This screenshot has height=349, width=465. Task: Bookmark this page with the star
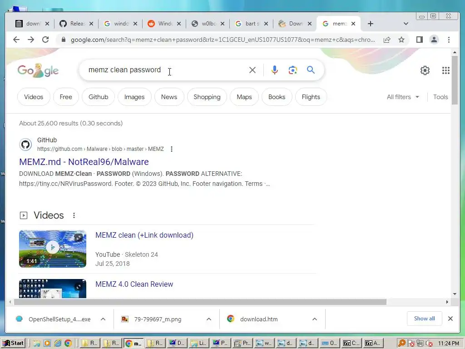point(401,40)
